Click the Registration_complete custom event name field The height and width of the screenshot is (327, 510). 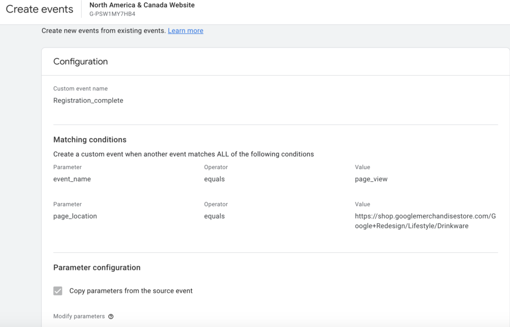pos(88,100)
